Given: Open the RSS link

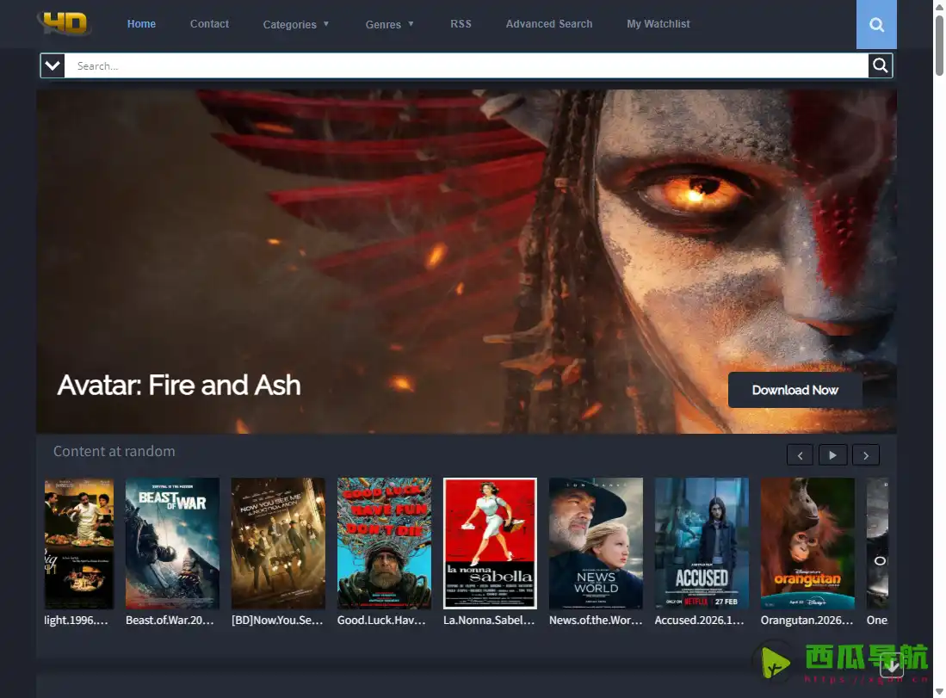Looking at the screenshot, I should pyautogui.click(x=461, y=23).
